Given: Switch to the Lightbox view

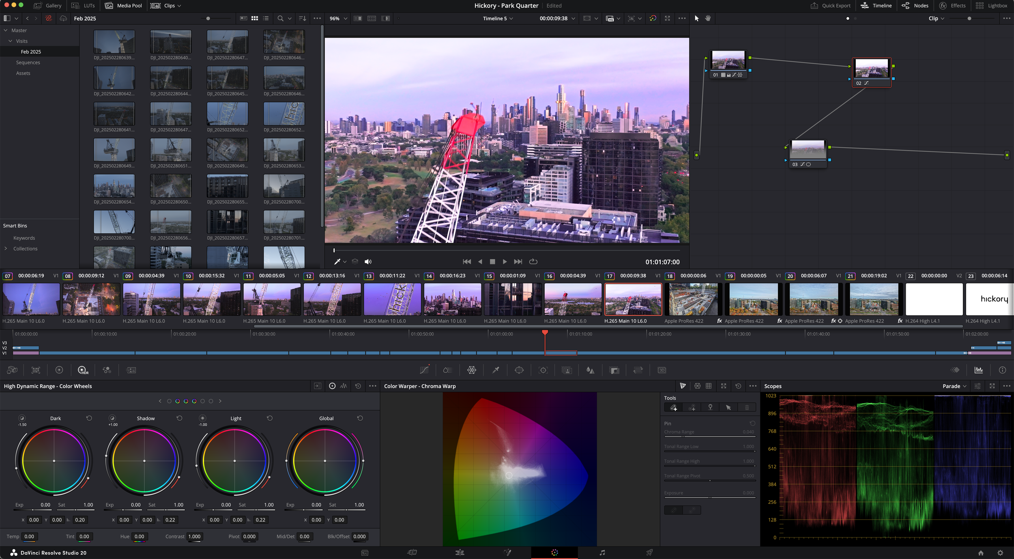Looking at the screenshot, I should point(991,6).
